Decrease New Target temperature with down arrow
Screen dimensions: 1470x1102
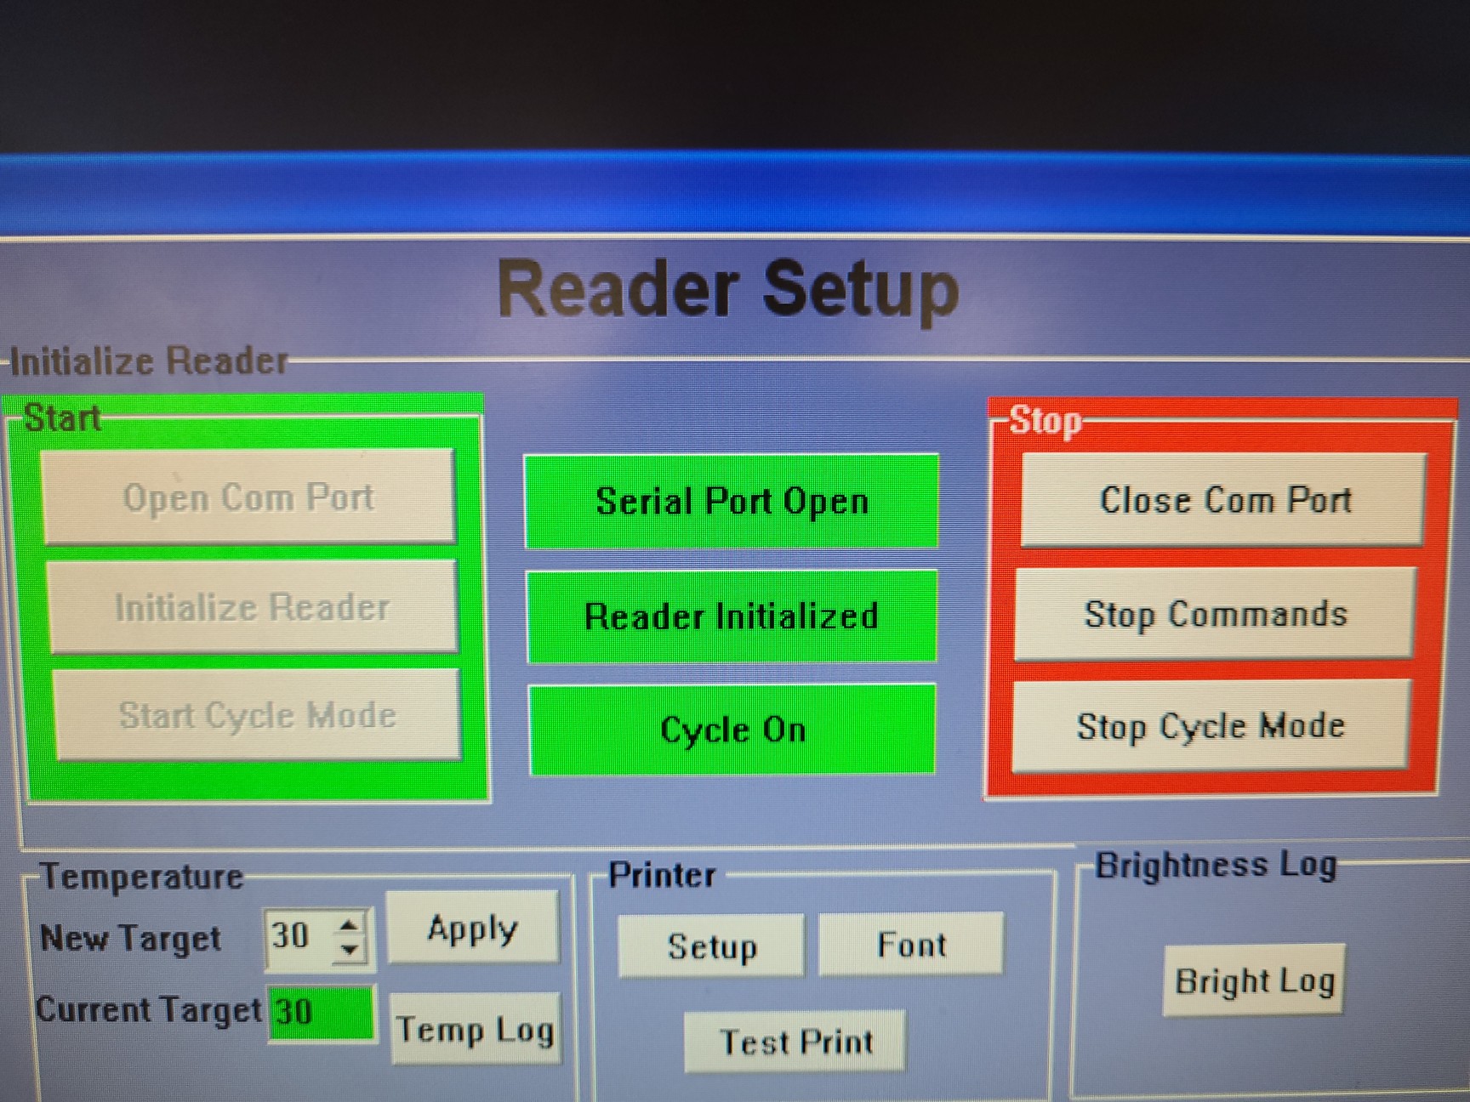[350, 950]
